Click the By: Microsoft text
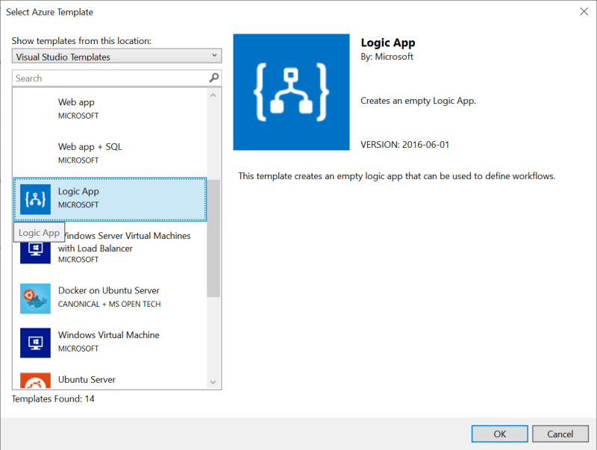The height and width of the screenshot is (450, 597). [x=387, y=57]
